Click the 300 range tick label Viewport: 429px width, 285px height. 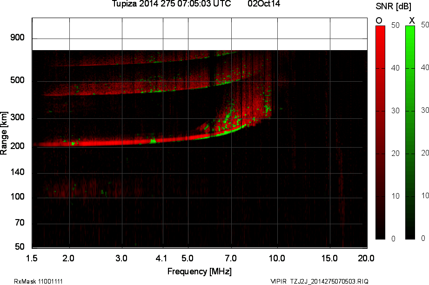(17, 118)
